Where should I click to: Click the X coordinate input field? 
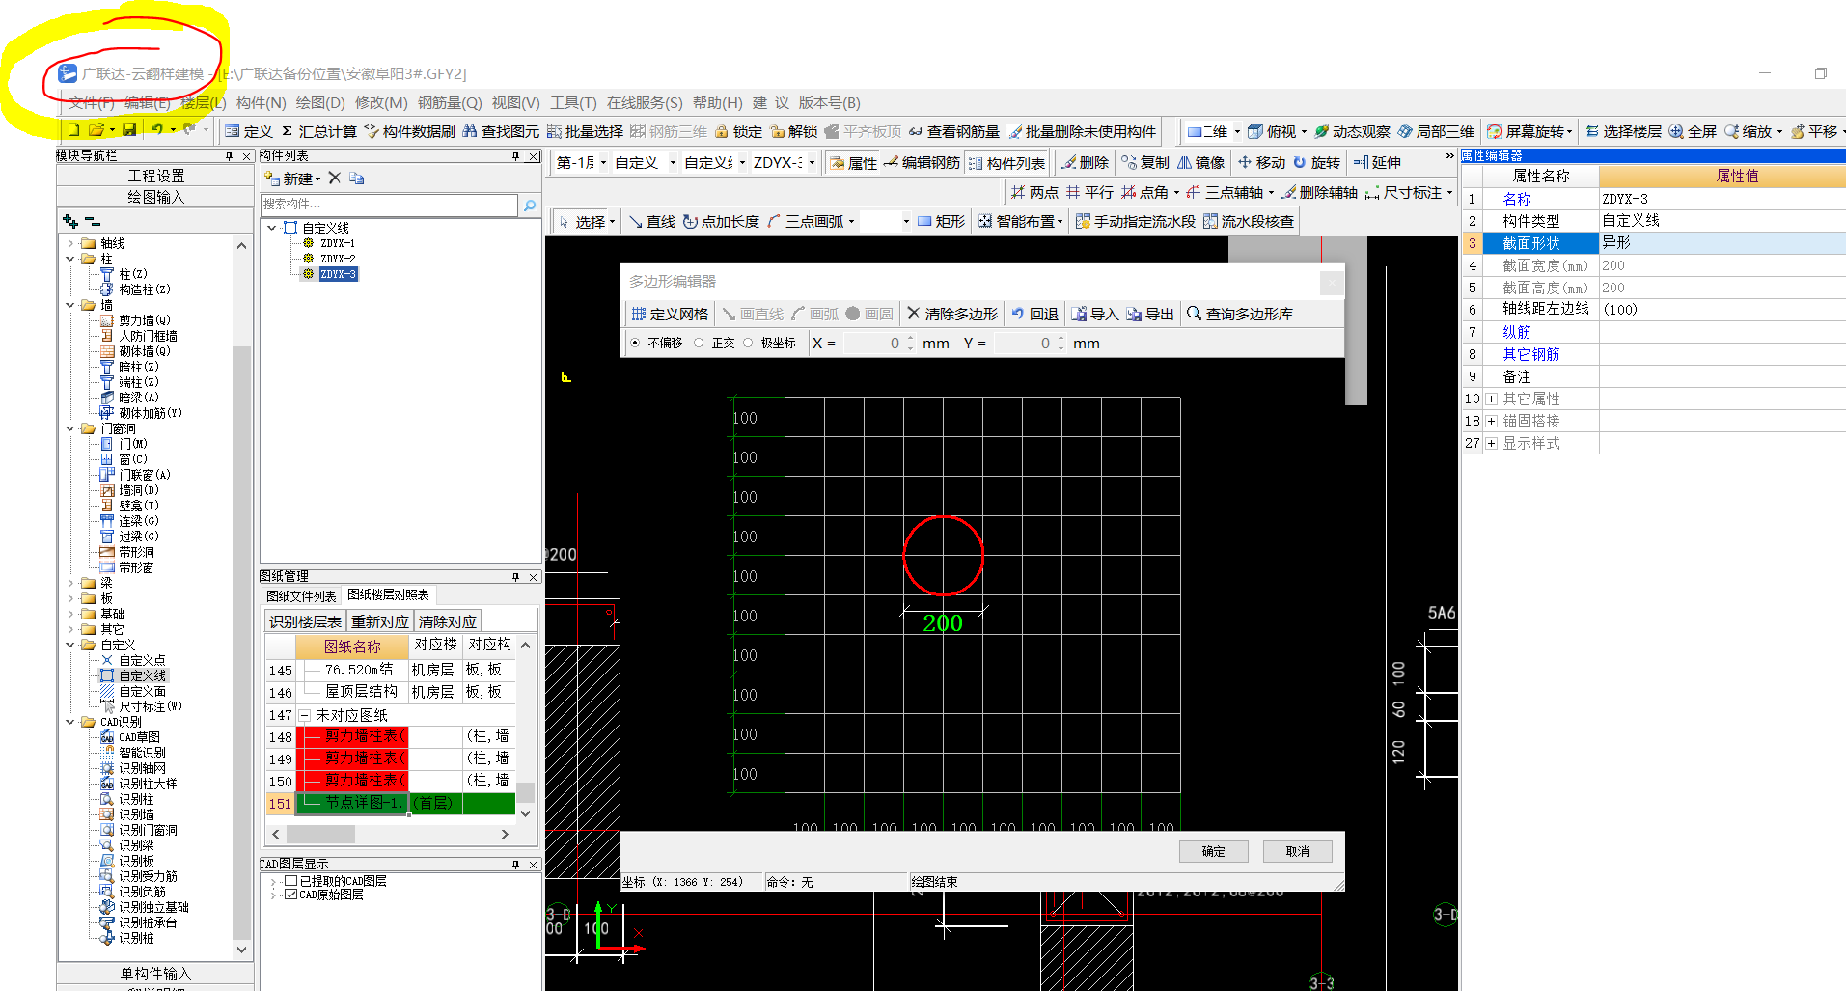coord(874,344)
